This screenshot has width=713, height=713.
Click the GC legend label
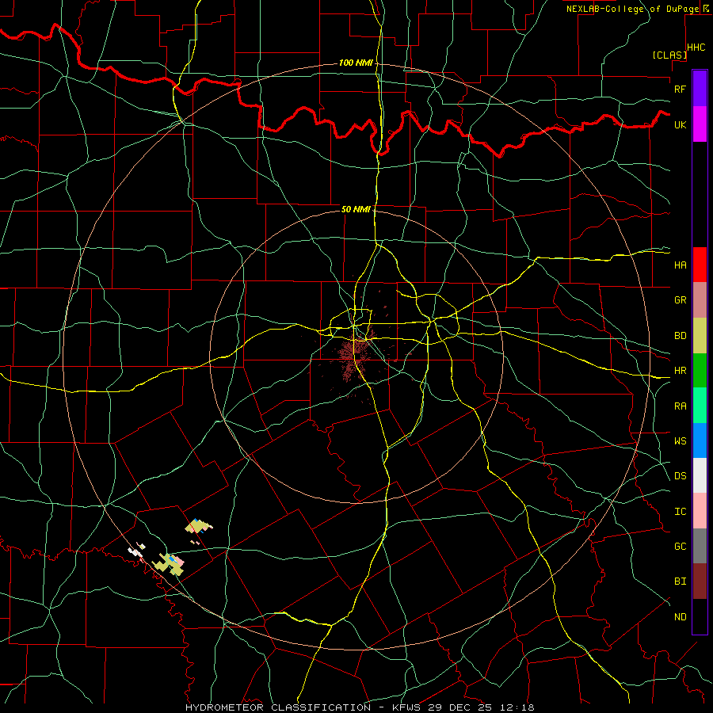tap(680, 546)
